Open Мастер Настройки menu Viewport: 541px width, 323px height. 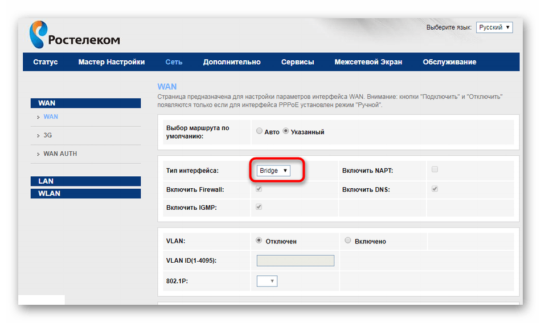tap(112, 62)
